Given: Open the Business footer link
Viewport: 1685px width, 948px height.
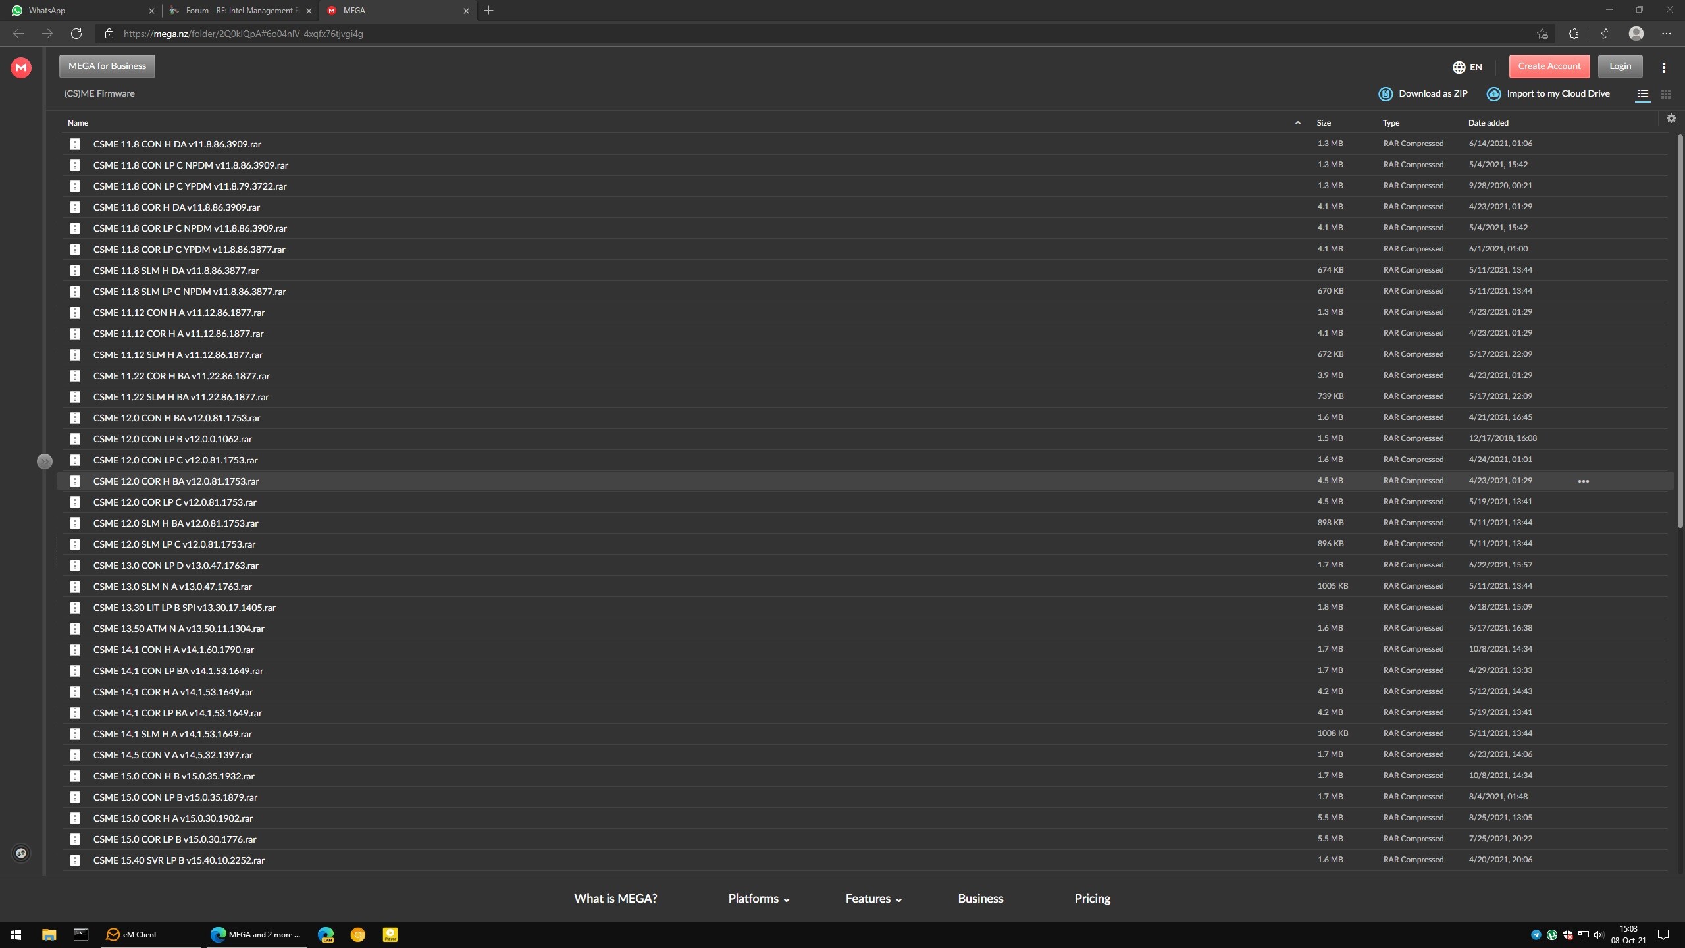Looking at the screenshot, I should (x=981, y=899).
